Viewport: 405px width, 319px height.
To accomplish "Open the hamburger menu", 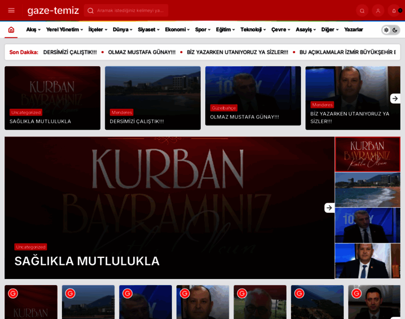I will 11,11.
